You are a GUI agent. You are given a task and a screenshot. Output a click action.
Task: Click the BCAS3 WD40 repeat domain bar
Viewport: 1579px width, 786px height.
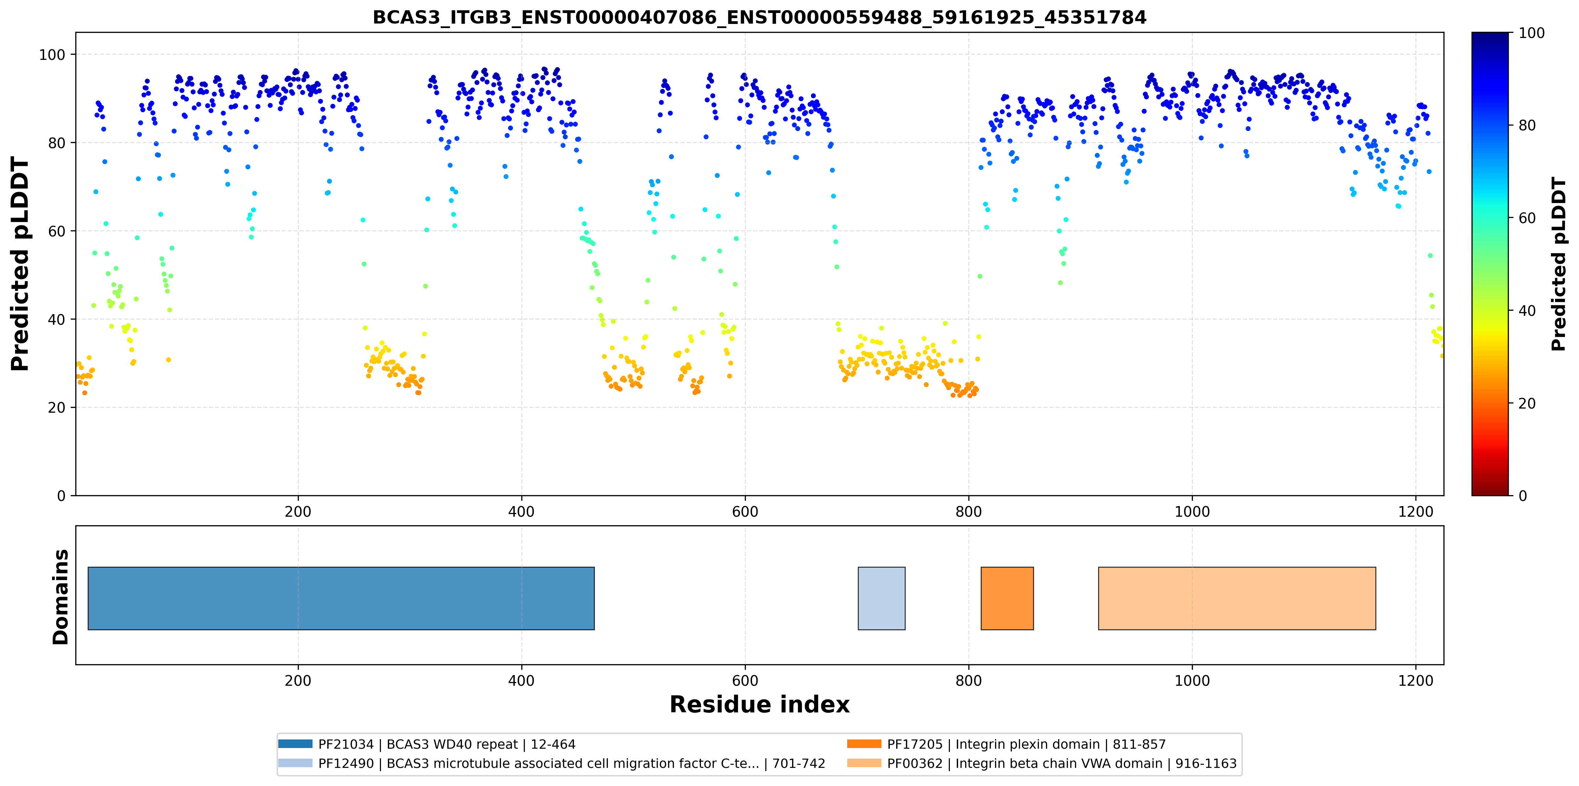pyautogui.click(x=341, y=598)
